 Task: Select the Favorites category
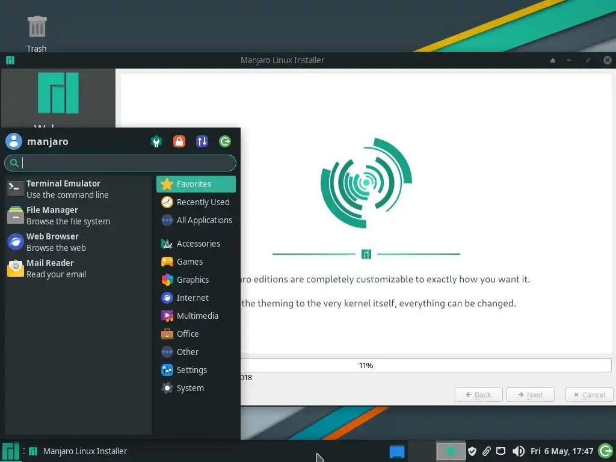196,184
